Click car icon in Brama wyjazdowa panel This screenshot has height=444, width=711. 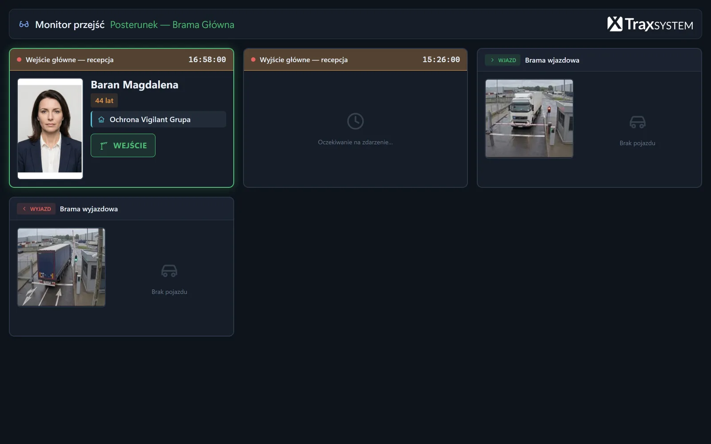point(169,271)
